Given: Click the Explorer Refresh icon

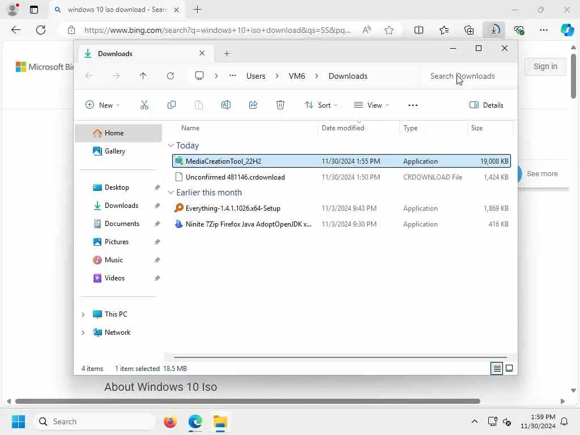Looking at the screenshot, I should (170, 76).
